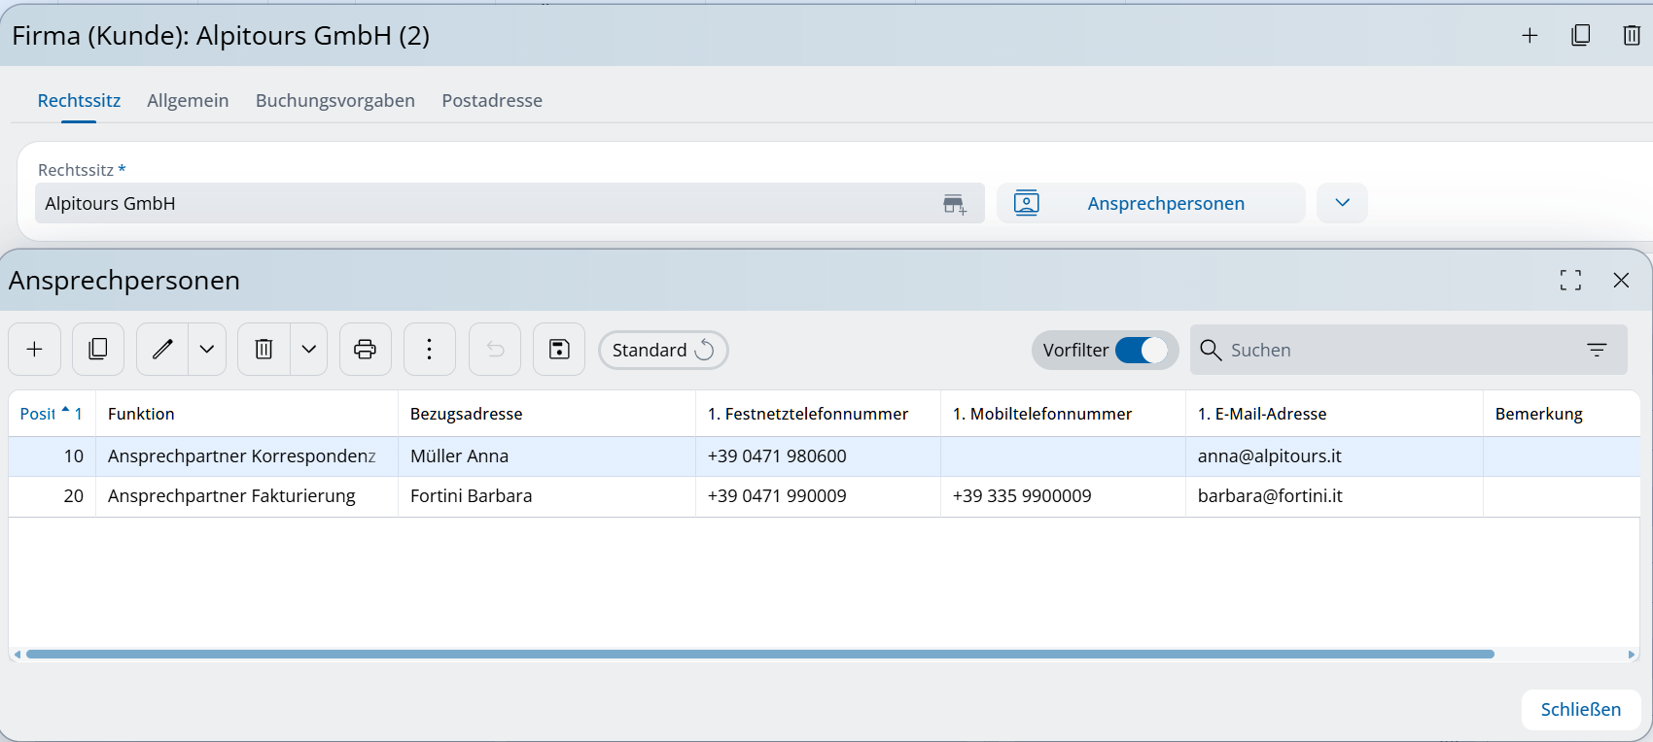Viewport: 1653px width, 742px height.
Task: Click the add-address icon in Rechtssitz field
Action: click(x=954, y=204)
